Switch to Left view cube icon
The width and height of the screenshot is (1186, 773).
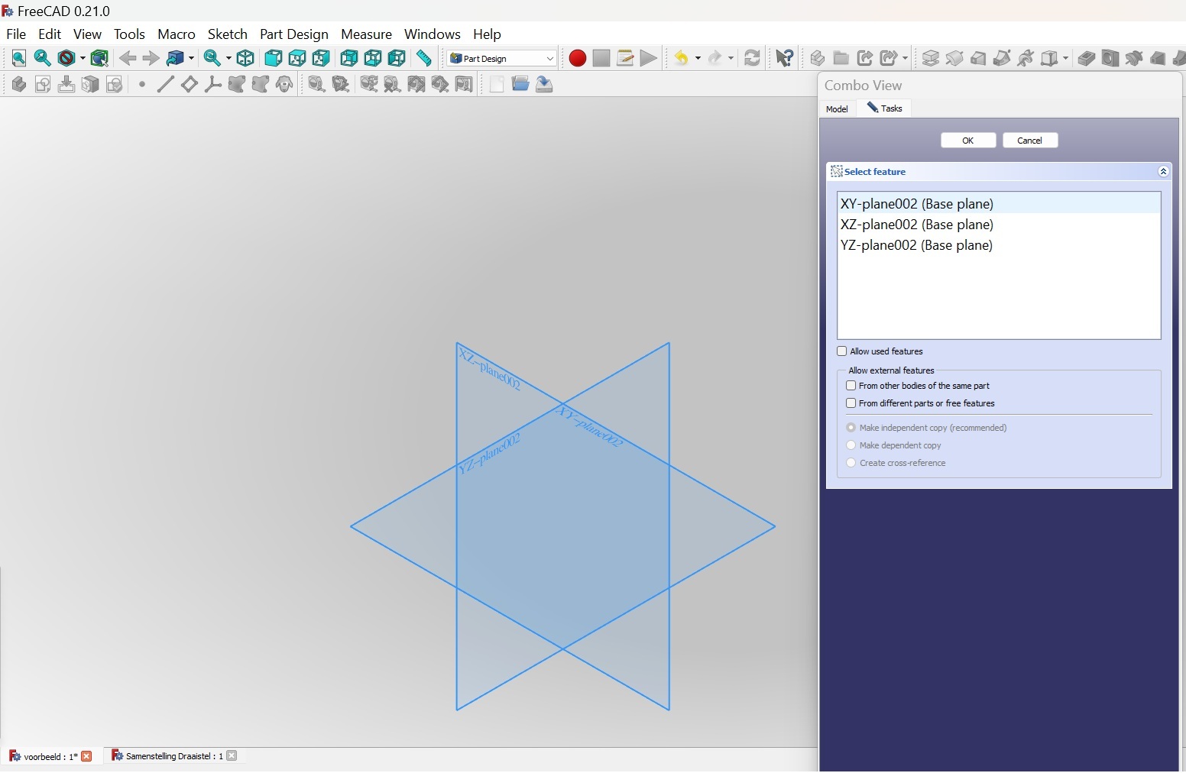click(397, 58)
